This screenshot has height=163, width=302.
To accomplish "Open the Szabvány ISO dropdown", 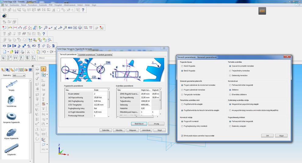I will (x=19, y=75).
